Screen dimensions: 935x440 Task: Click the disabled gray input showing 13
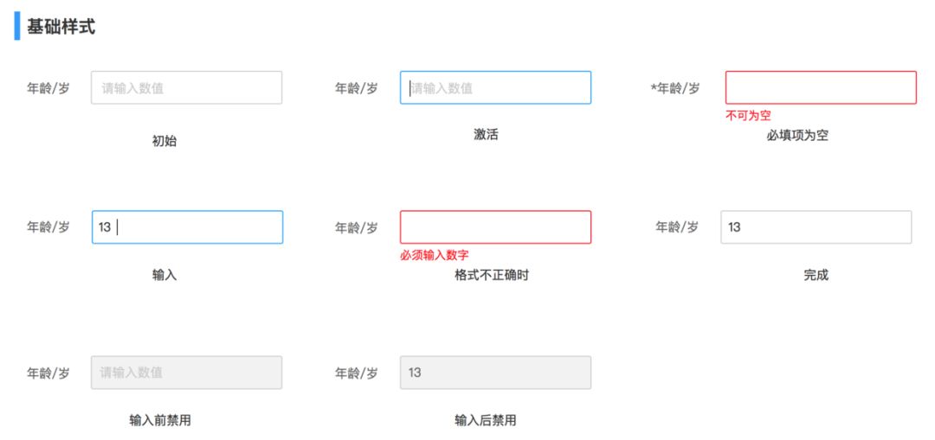(495, 373)
